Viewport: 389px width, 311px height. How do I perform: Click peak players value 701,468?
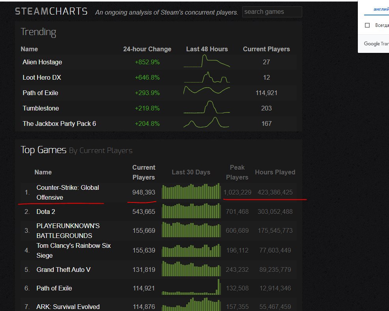click(x=237, y=212)
